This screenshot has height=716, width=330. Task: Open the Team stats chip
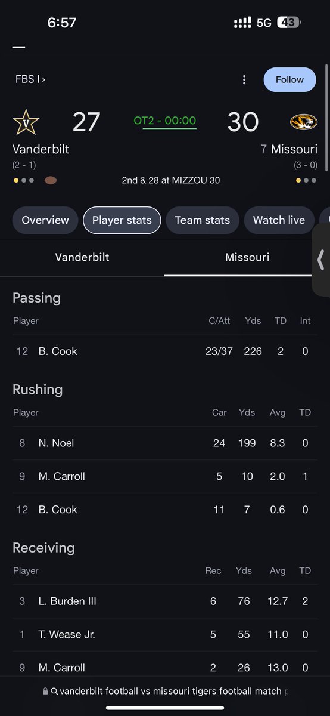pos(203,220)
